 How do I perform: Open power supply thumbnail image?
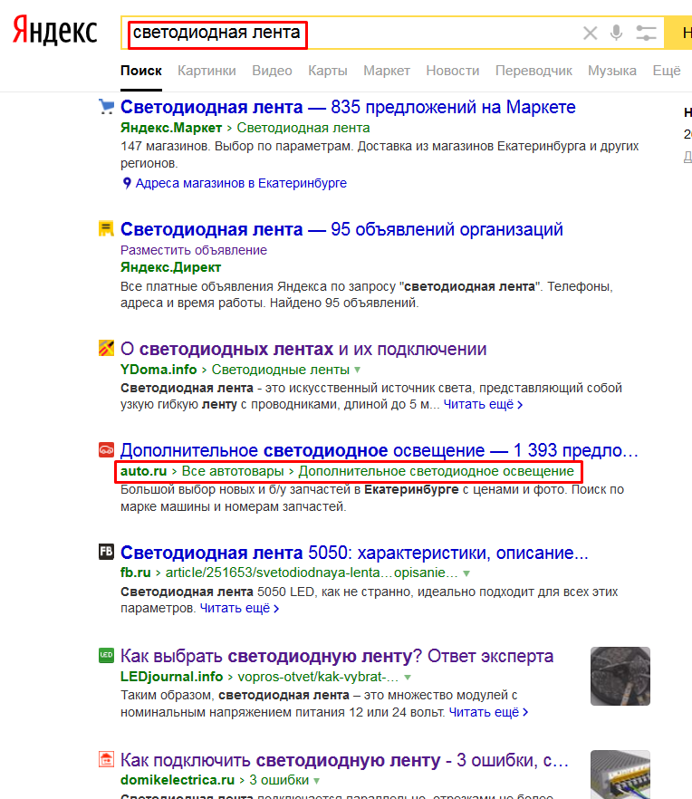coord(620,775)
